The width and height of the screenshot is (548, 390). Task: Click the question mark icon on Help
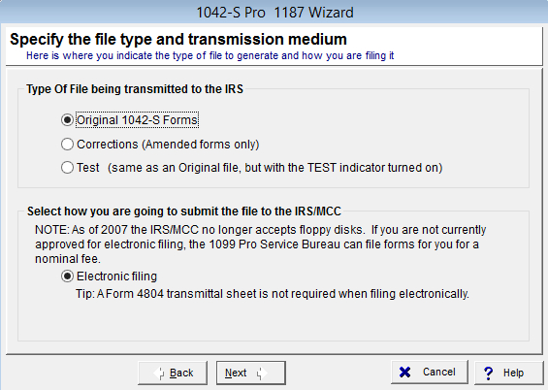[x=488, y=373]
